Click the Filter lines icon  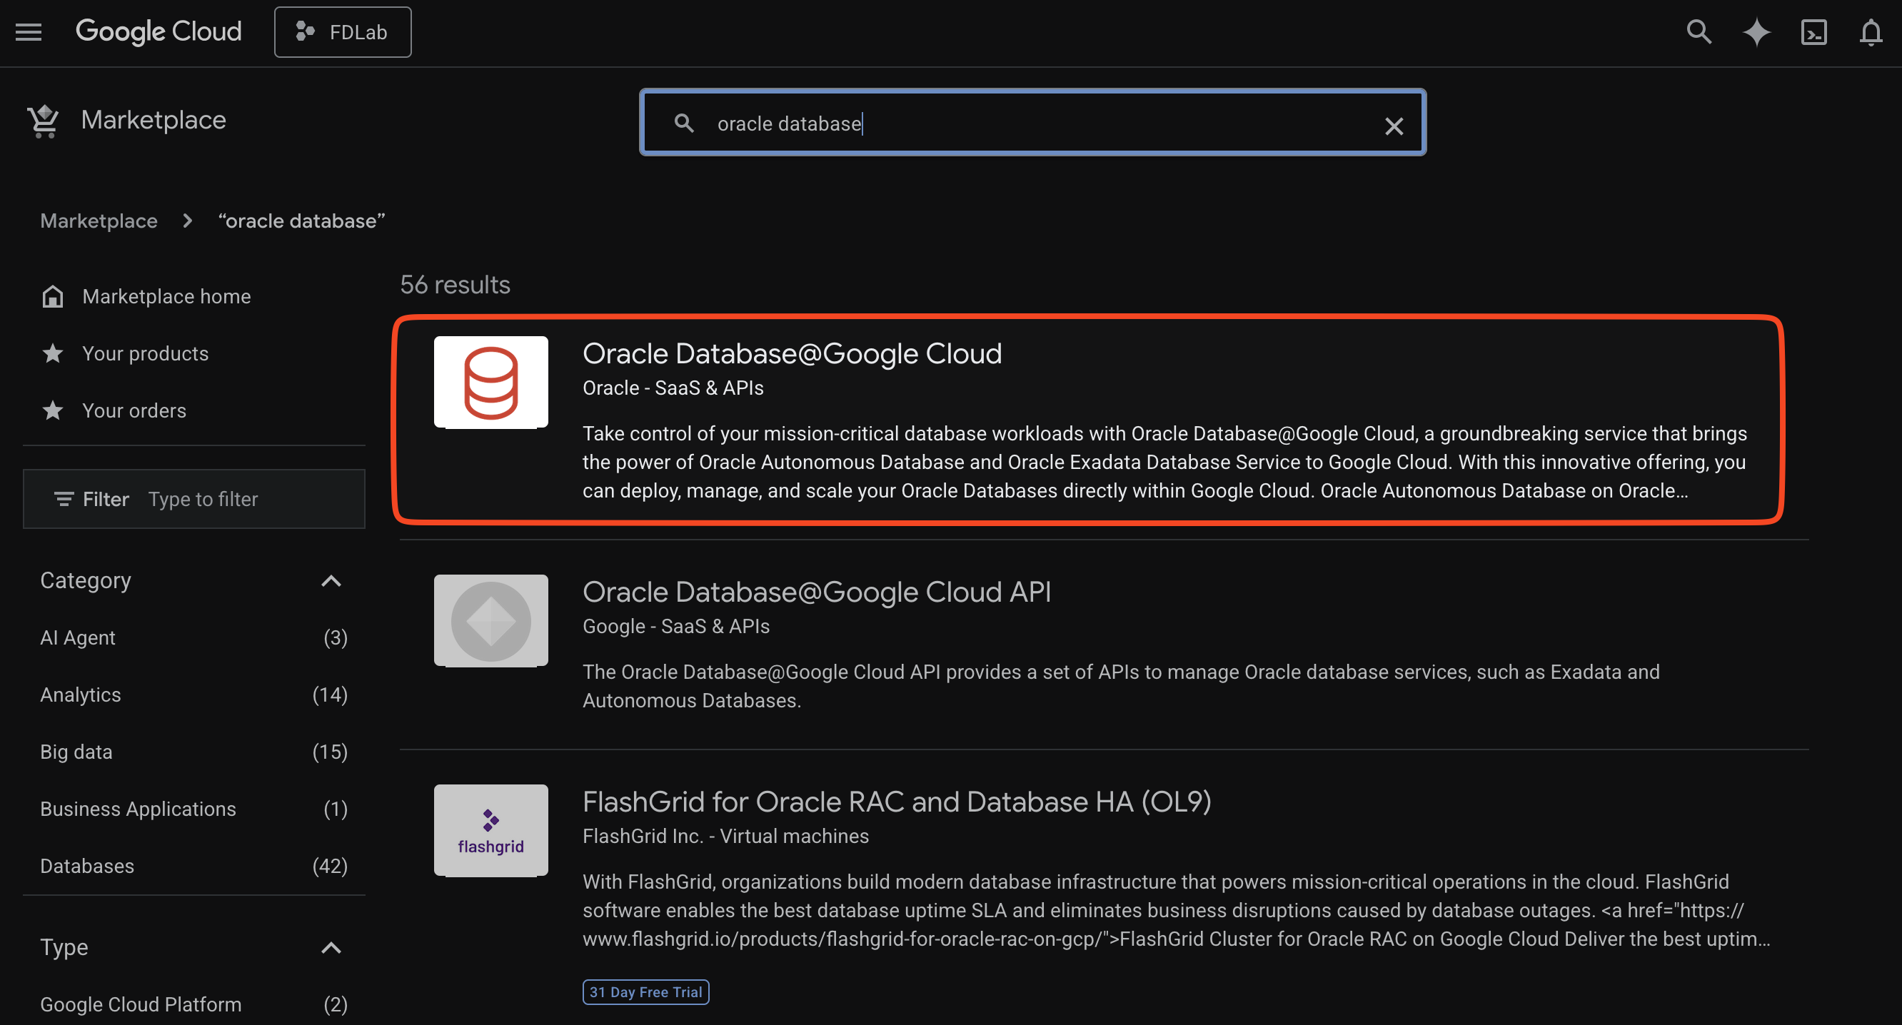tap(64, 500)
